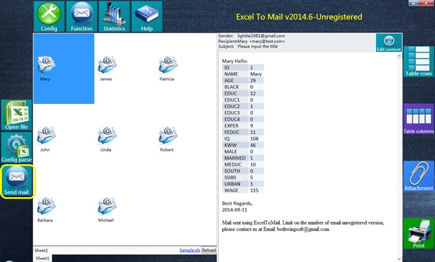The image size is (435, 262).
Task: Click the mail preview scrollbar up arrow
Action: coord(399,56)
